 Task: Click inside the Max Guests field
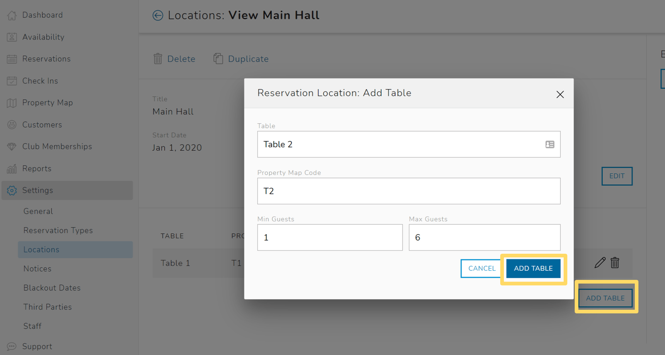[484, 237]
